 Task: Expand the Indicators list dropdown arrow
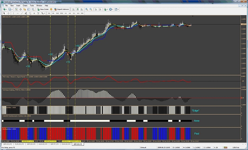click(107, 9)
